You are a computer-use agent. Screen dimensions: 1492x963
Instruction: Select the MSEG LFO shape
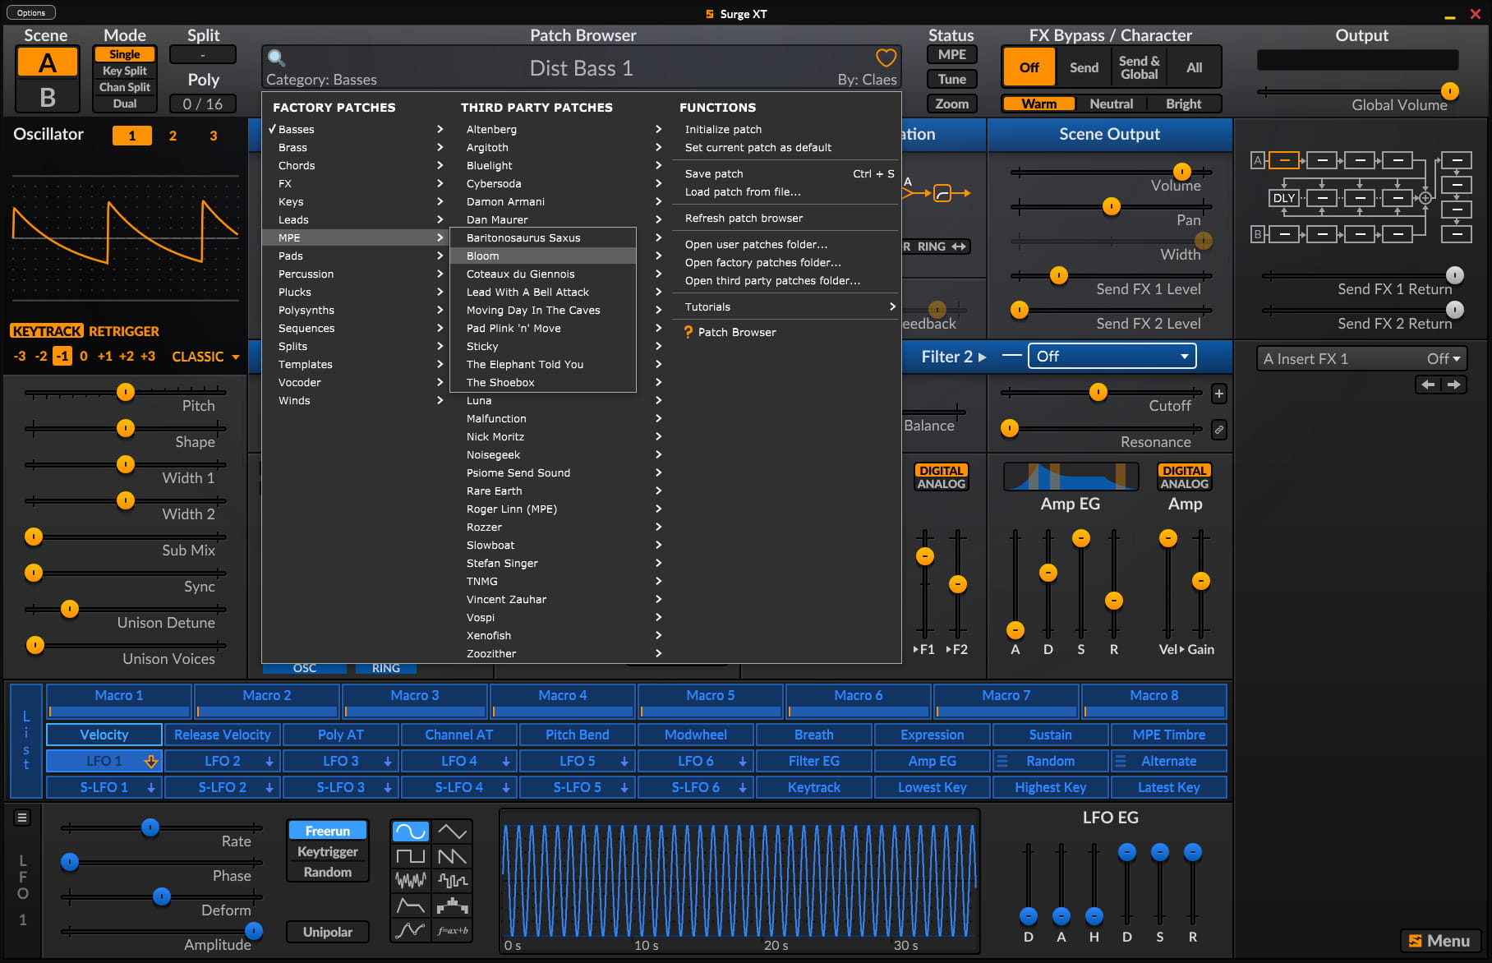click(x=410, y=930)
